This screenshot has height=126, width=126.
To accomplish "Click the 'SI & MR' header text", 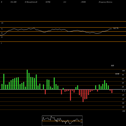I will point(13,2).
